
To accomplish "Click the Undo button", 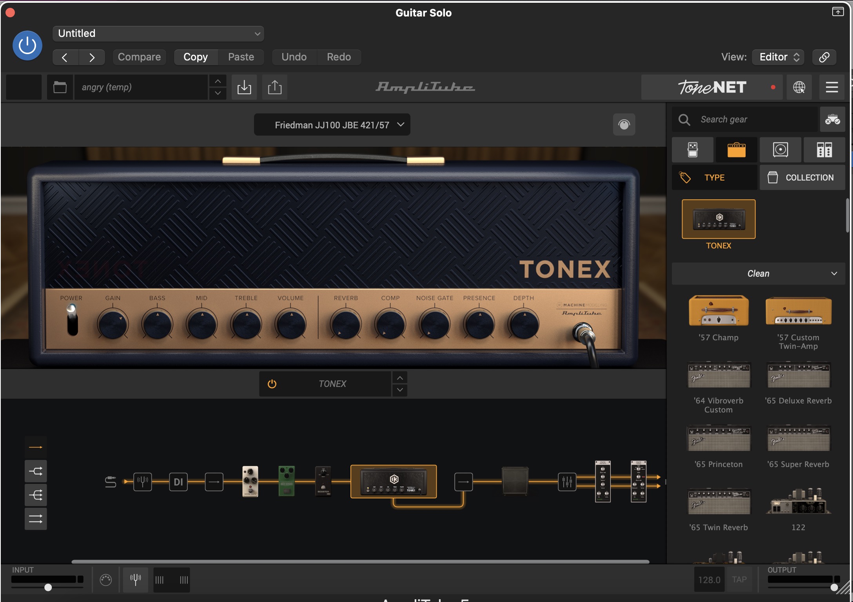I will click(x=294, y=57).
